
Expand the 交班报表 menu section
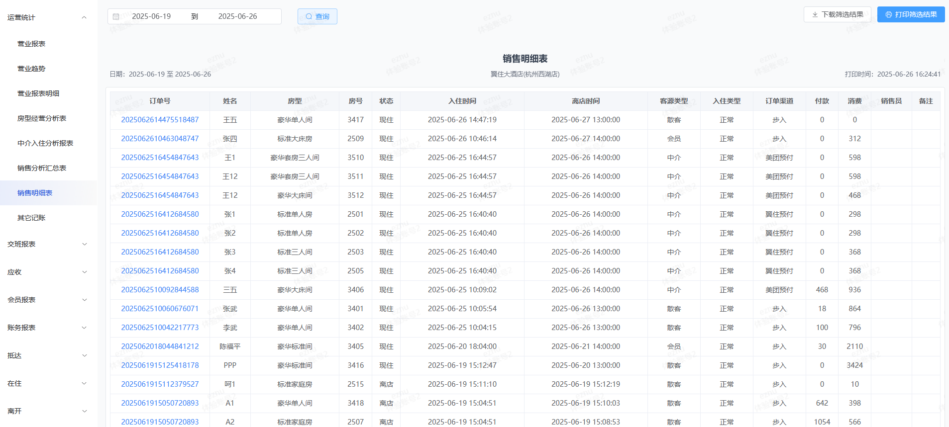pyautogui.click(x=48, y=244)
